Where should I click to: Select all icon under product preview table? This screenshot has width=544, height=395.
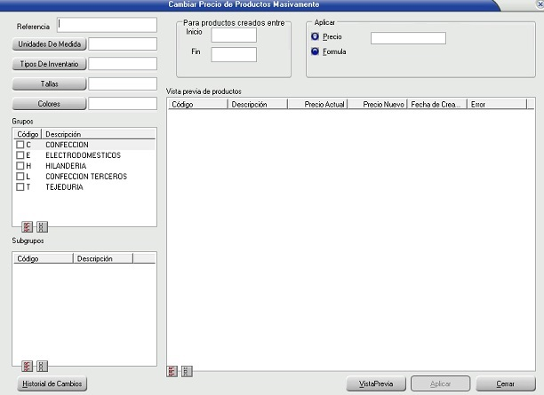click(172, 371)
